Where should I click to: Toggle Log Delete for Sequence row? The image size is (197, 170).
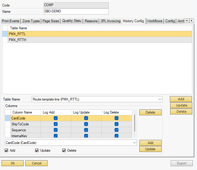pyautogui.click(x=116, y=130)
